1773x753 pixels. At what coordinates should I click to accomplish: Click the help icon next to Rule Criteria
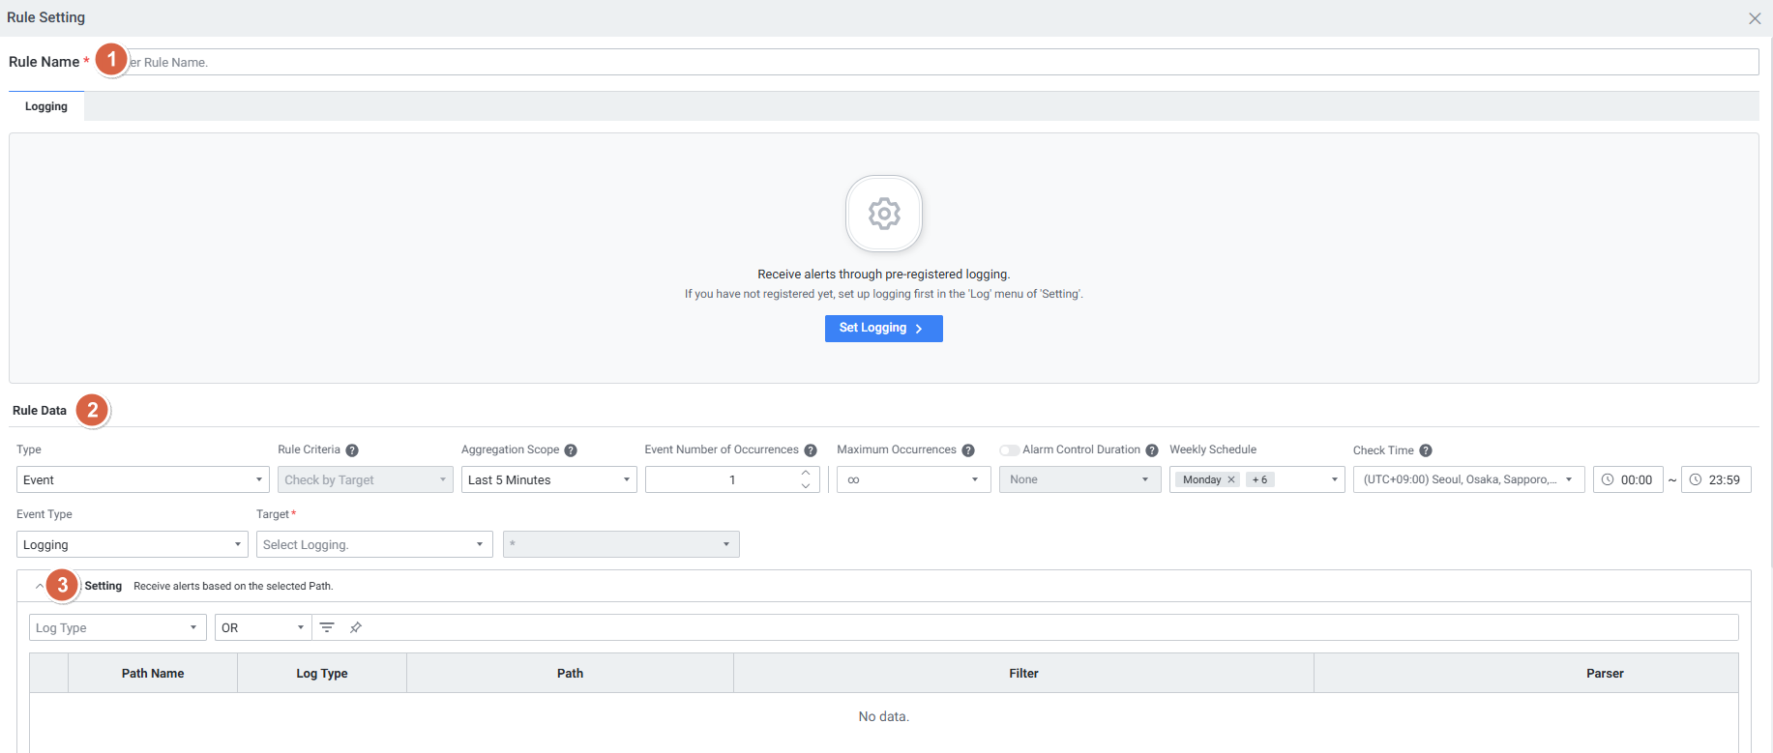coord(352,450)
